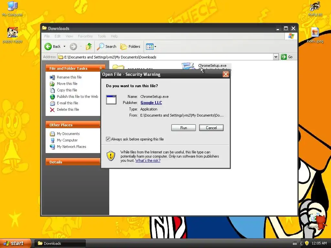Expand Details panel
This screenshot has width=331, height=248.
point(100,162)
